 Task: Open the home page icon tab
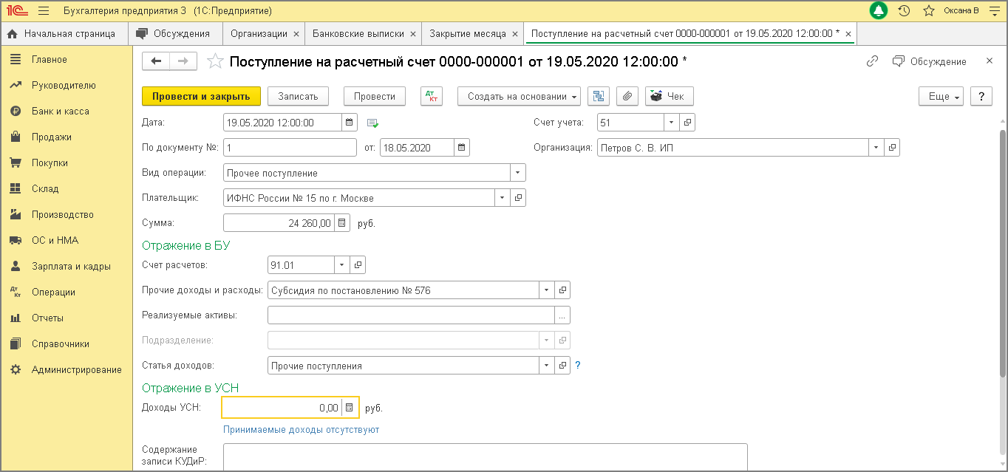tap(62, 34)
